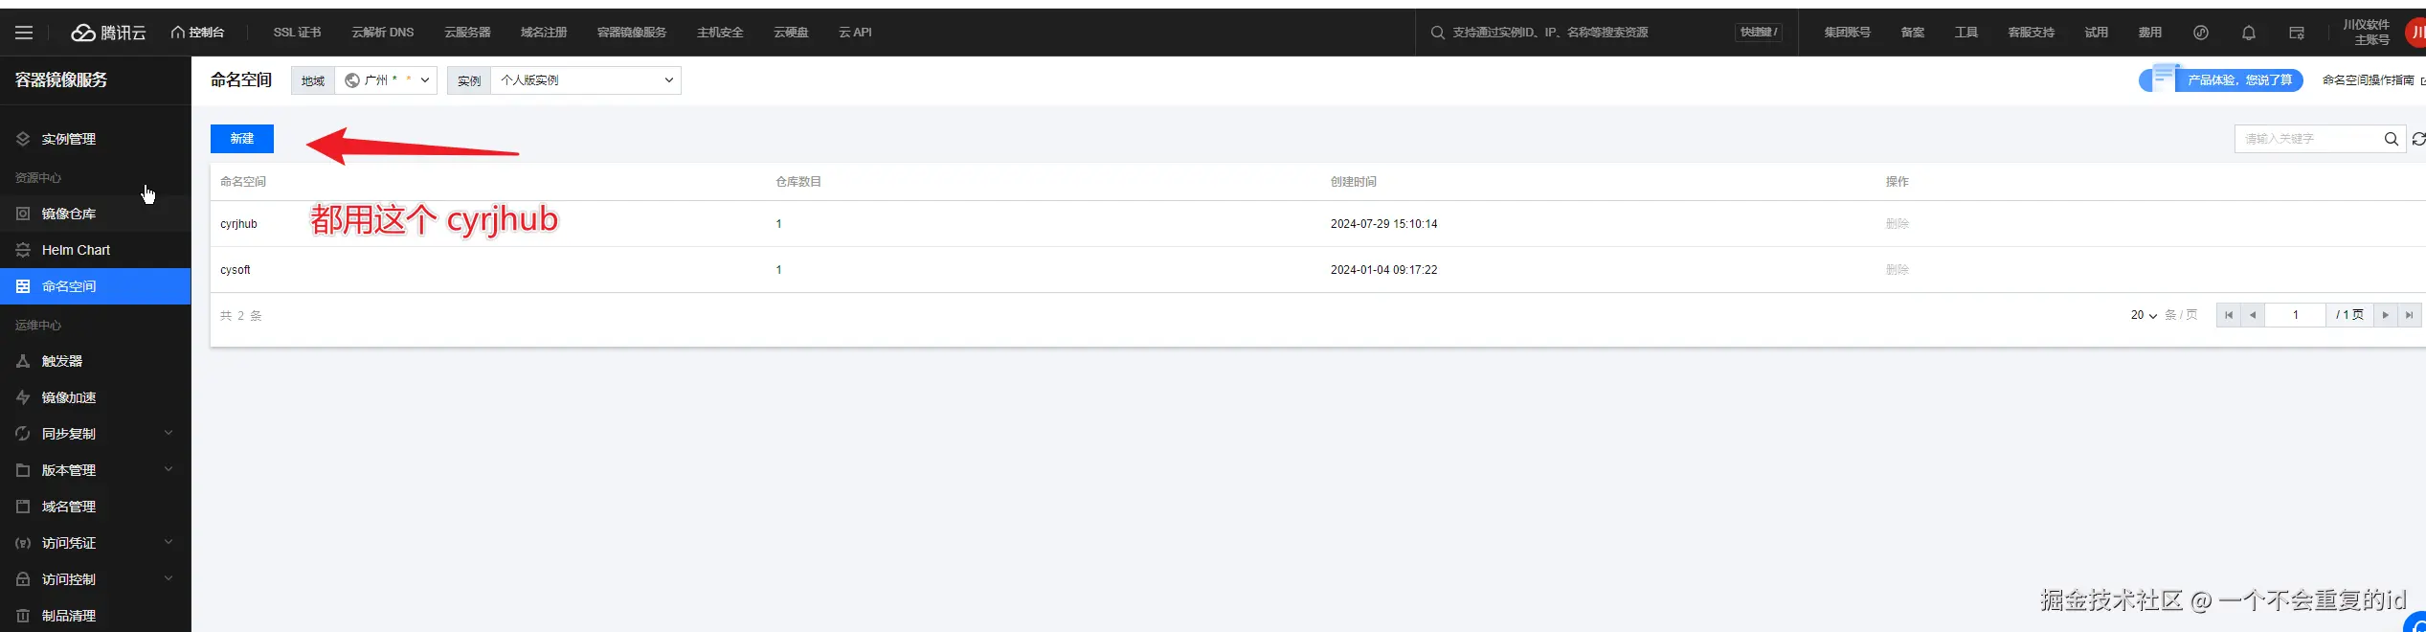Click the namespace search magnifier icon
Screen dimensions: 2426x632
coord(2391,139)
